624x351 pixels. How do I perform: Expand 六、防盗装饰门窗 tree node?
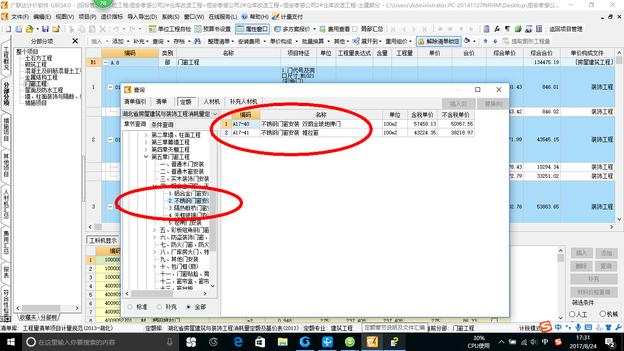[155, 238]
